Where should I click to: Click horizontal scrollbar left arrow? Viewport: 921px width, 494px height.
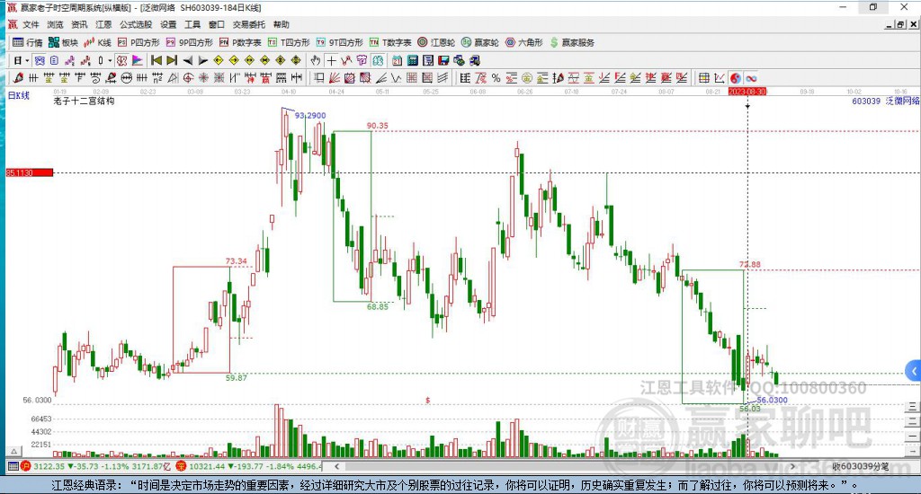[x=336, y=466]
